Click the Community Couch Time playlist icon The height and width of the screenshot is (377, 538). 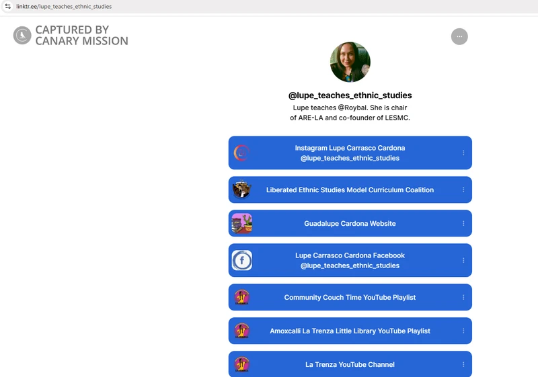[x=242, y=298]
